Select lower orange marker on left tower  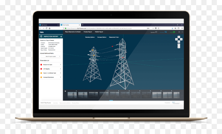pos(94,56)
